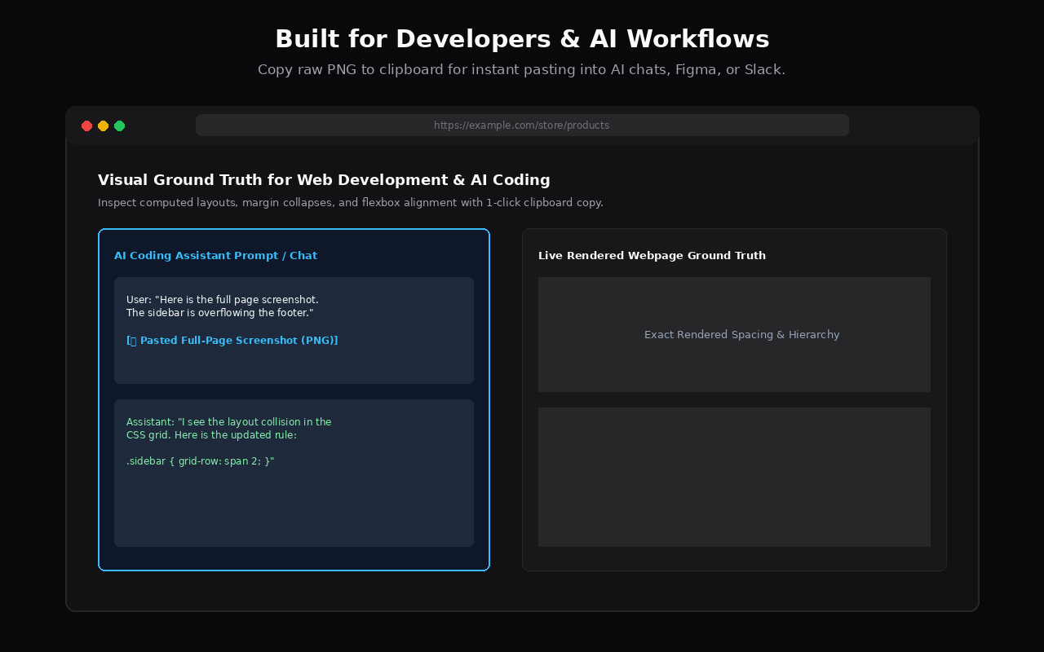This screenshot has height=652, width=1044.
Task: Click the clipboard icon before Pasted Full-Page Screenshot
Action: (x=132, y=341)
